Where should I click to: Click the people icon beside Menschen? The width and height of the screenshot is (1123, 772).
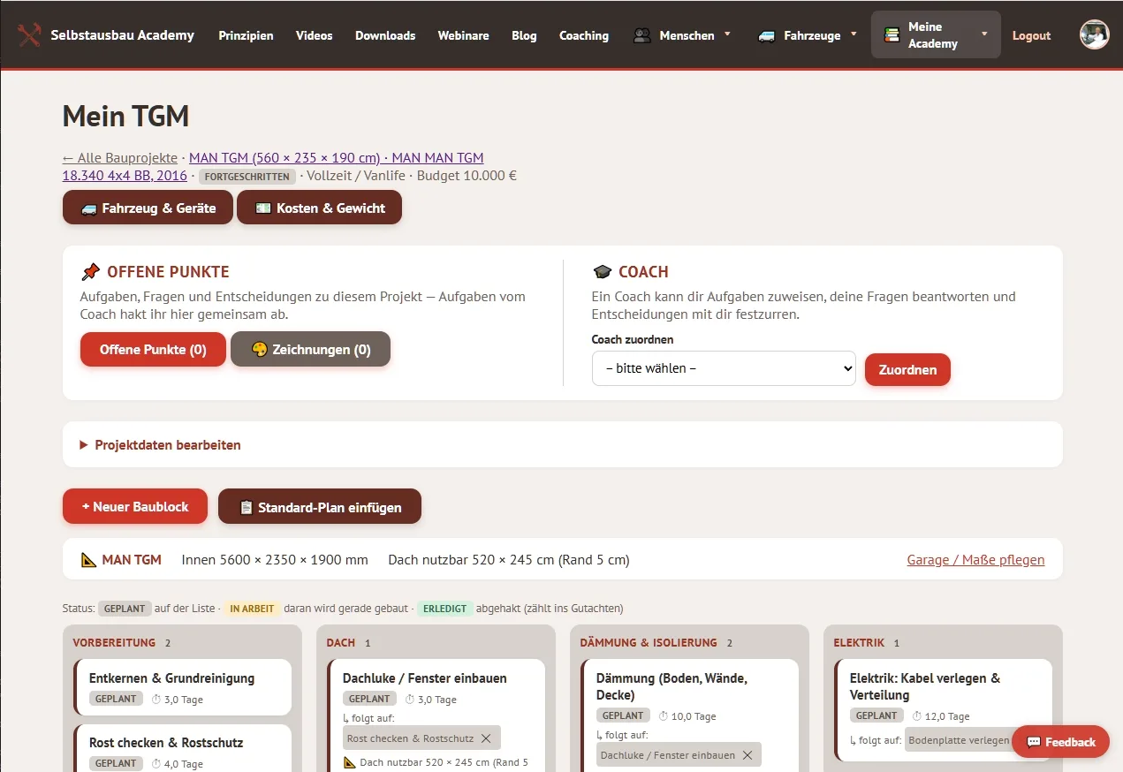(642, 35)
